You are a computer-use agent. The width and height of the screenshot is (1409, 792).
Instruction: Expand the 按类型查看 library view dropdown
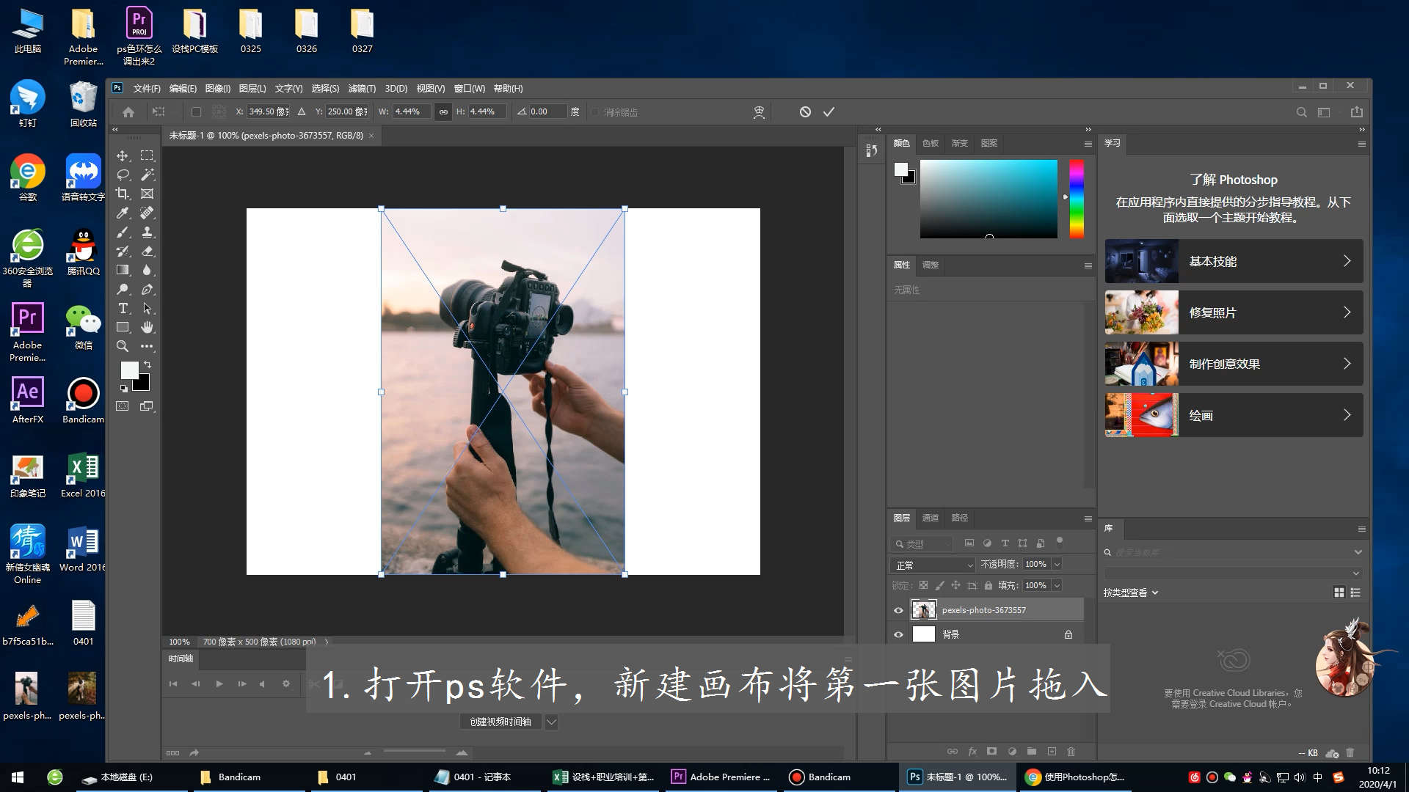tap(1131, 593)
